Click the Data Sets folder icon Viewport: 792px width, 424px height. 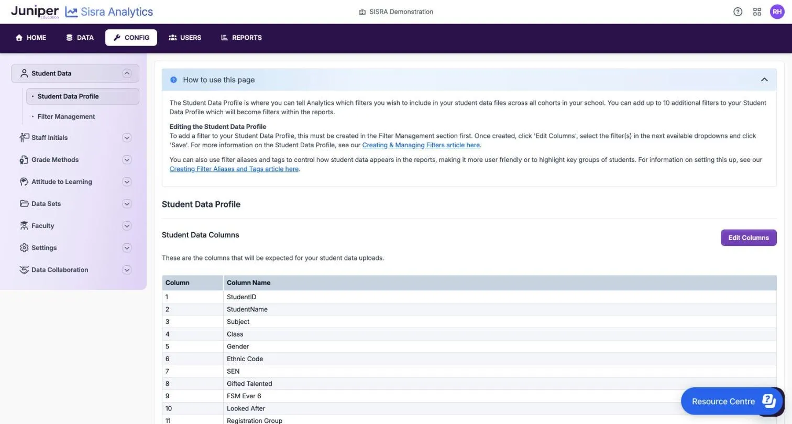24,203
